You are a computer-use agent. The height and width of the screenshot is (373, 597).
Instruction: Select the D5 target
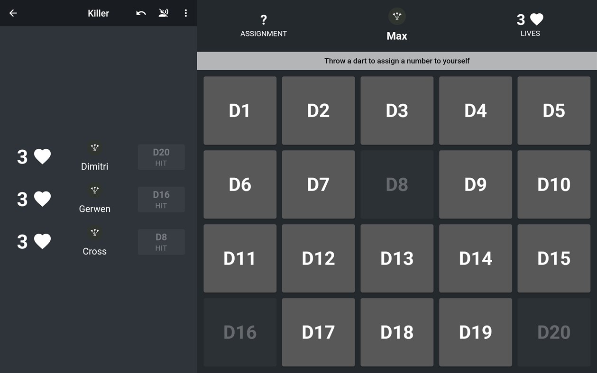point(553,110)
